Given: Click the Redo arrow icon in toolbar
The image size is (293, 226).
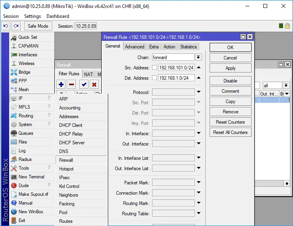Looking at the screenshot, I should coord(16,26).
